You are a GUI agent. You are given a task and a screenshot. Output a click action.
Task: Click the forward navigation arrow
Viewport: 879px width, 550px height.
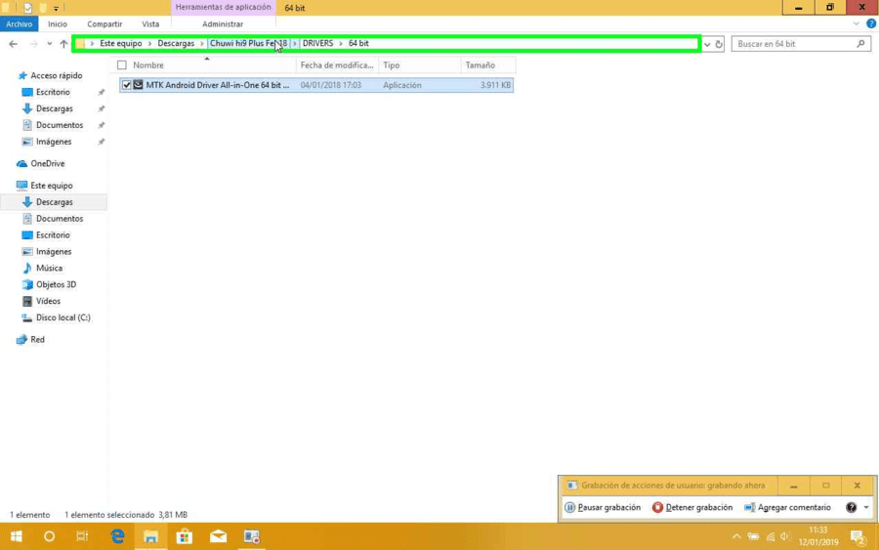[x=33, y=44]
